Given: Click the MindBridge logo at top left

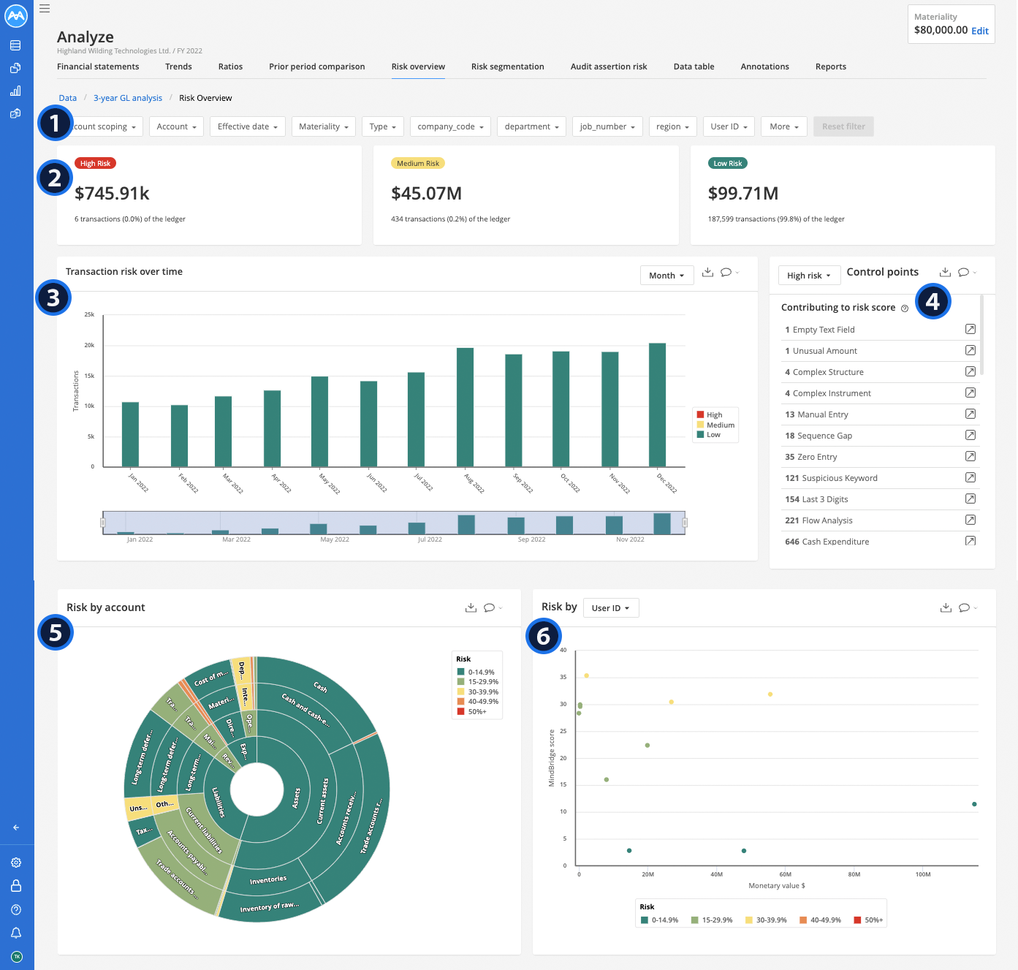Looking at the screenshot, I should click(15, 15).
